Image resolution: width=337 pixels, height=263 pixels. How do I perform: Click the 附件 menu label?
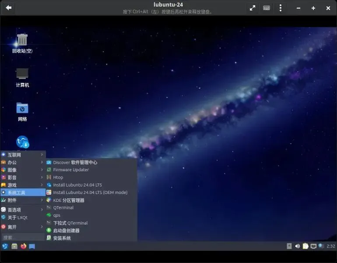12,200
